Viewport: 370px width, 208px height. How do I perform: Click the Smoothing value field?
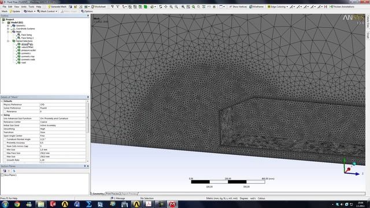62,129
